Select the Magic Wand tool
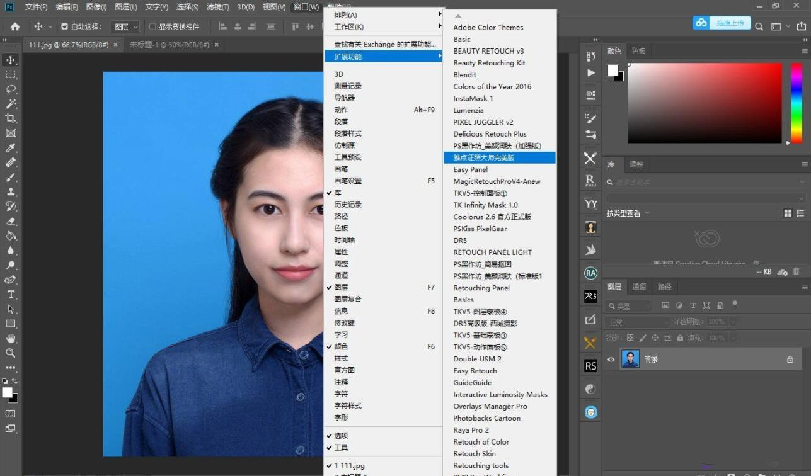The width and height of the screenshot is (811, 476). pos(11,104)
